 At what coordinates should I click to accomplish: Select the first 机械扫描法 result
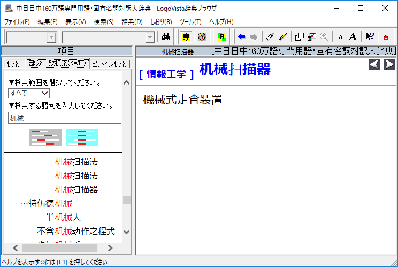[76, 162]
